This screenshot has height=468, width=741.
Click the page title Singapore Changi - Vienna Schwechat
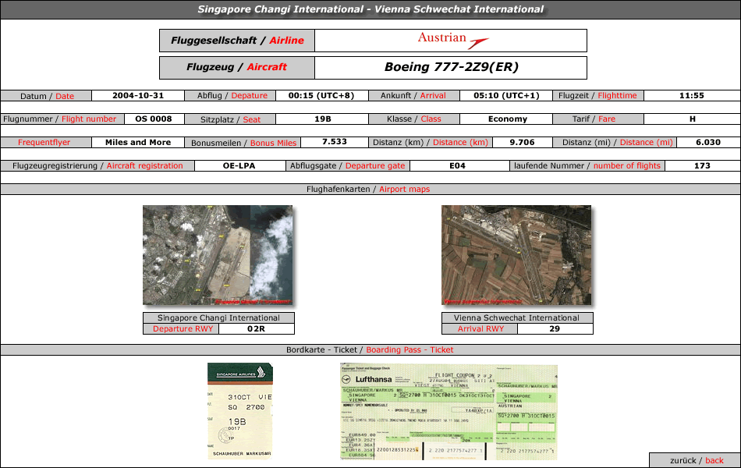(x=370, y=9)
